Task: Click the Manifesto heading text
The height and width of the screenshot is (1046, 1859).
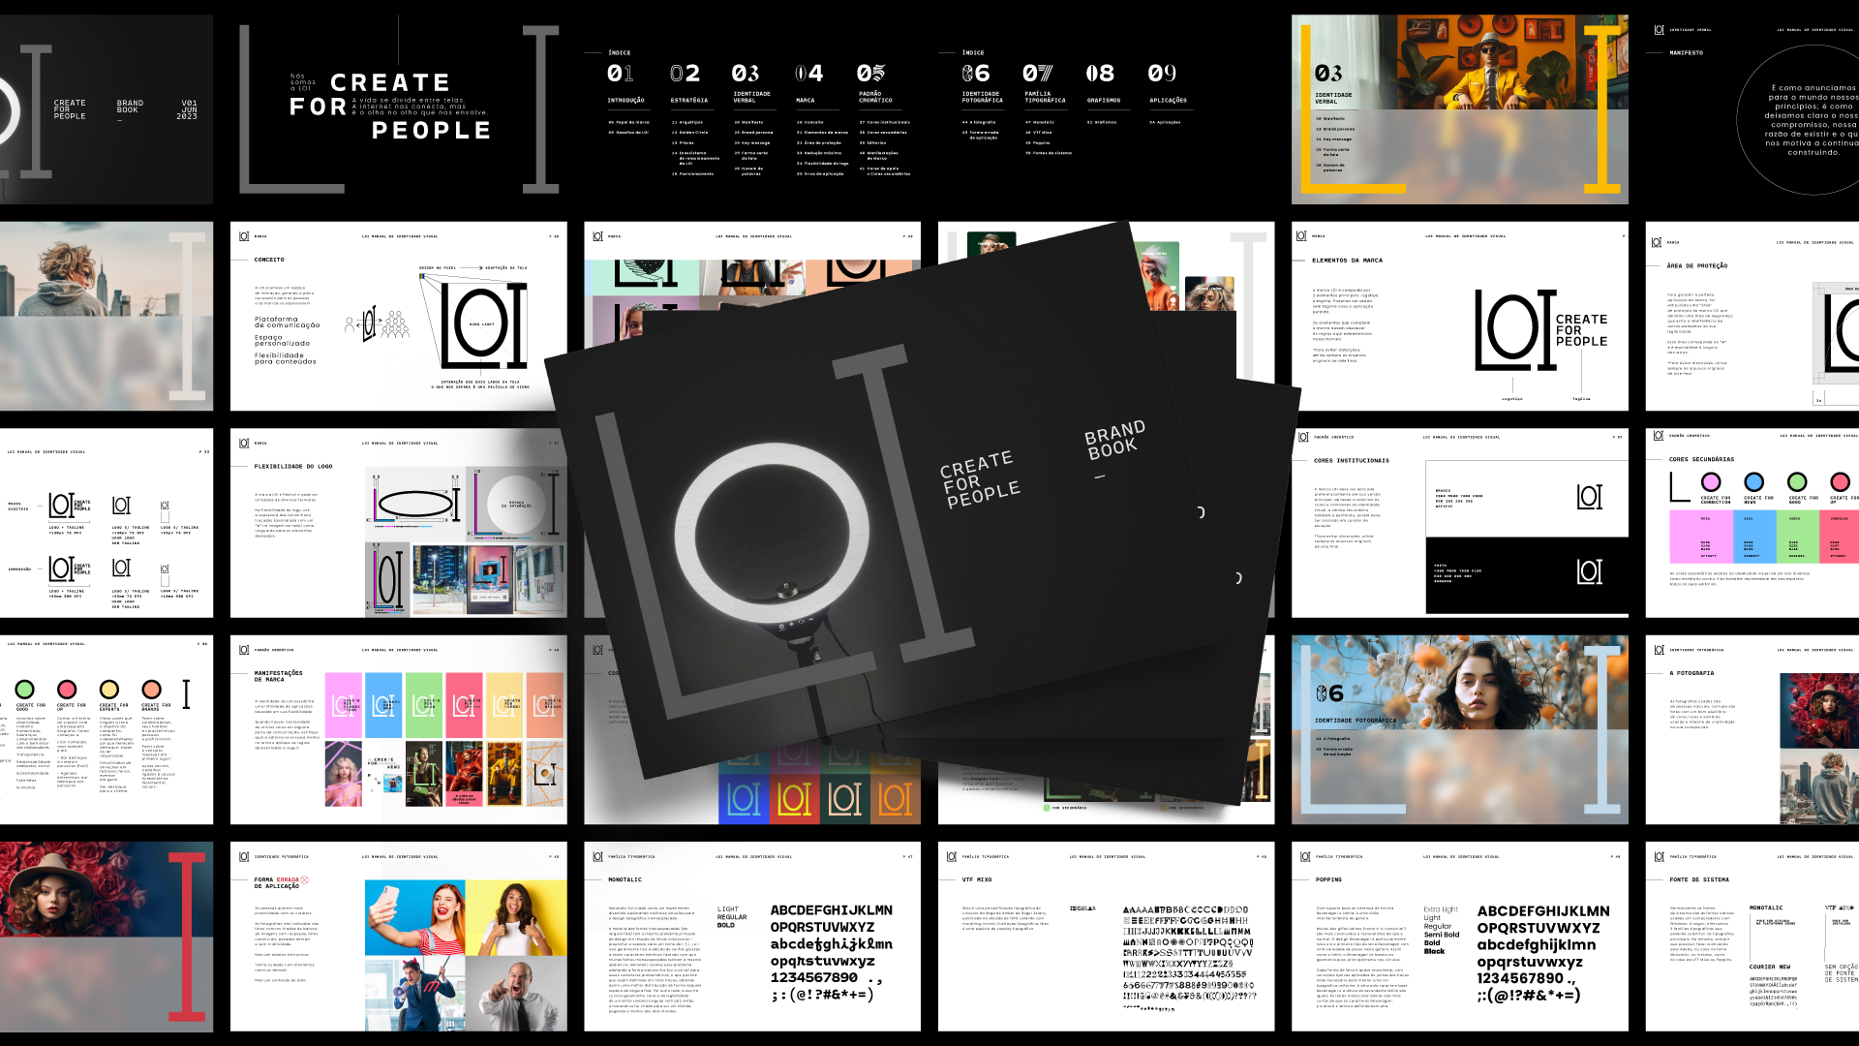Action: 1686,53
